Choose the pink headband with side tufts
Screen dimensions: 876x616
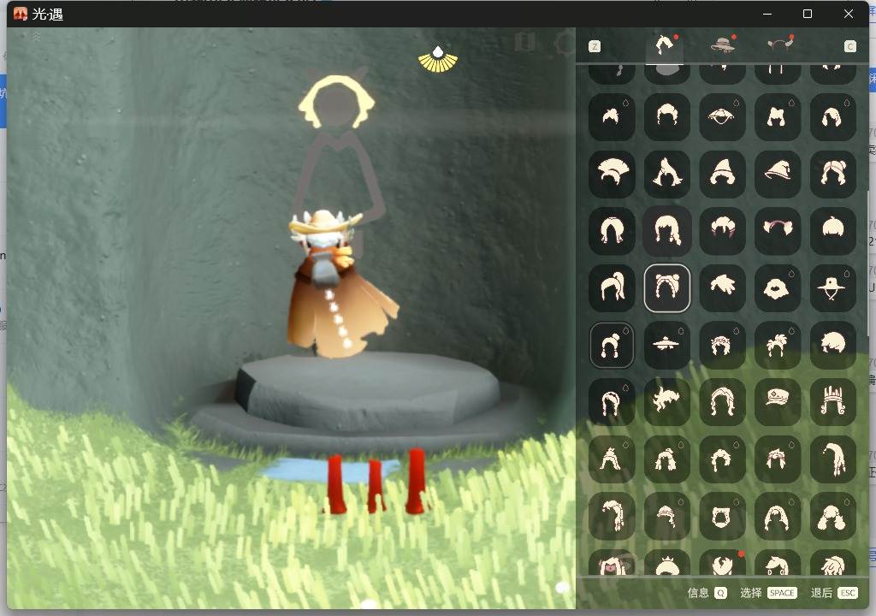[x=777, y=231]
